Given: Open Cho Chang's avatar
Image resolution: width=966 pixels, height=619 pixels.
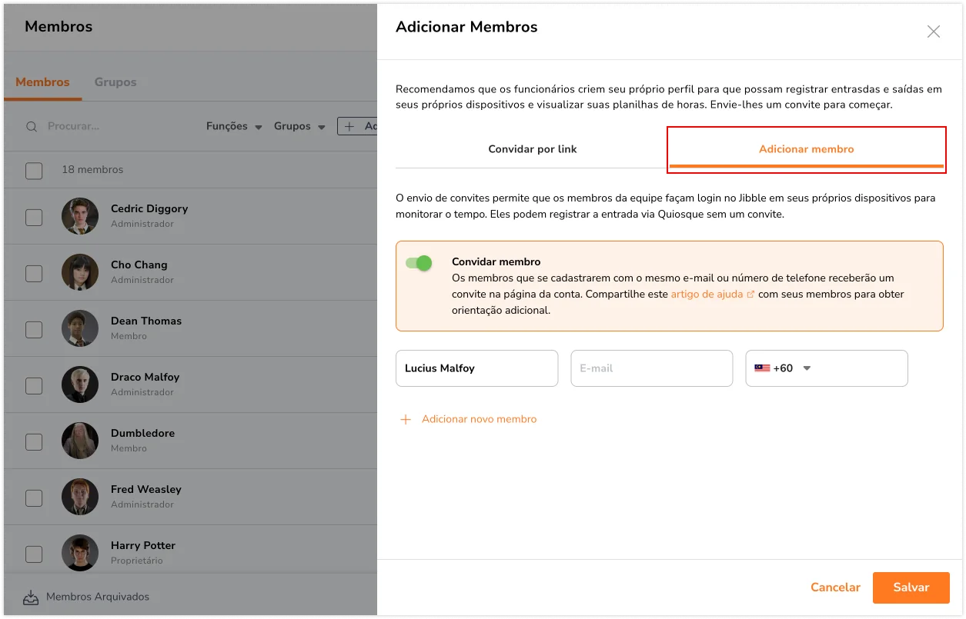Looking at the screenshot, I should tap(80, 272).
